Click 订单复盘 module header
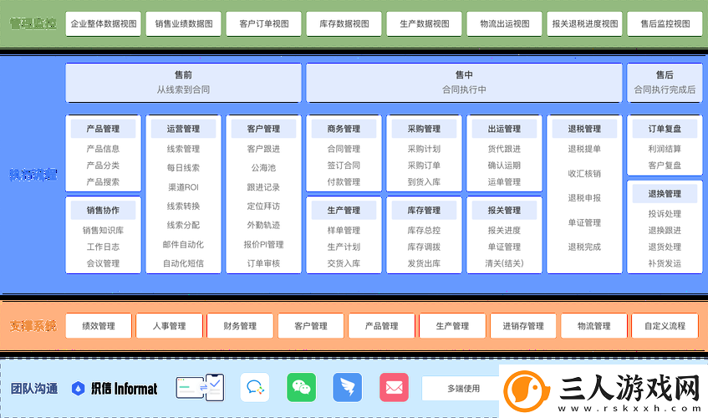This screenshot has height=418, width=708. pyautogui.click(x=665, y=129)
